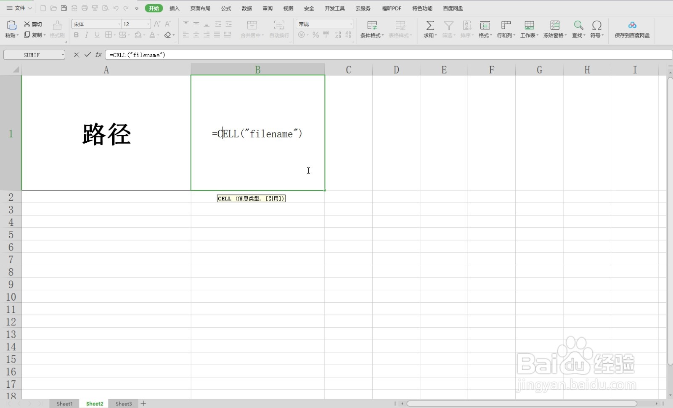Confirm the formula with the checkmark icon

pos(87,55)
